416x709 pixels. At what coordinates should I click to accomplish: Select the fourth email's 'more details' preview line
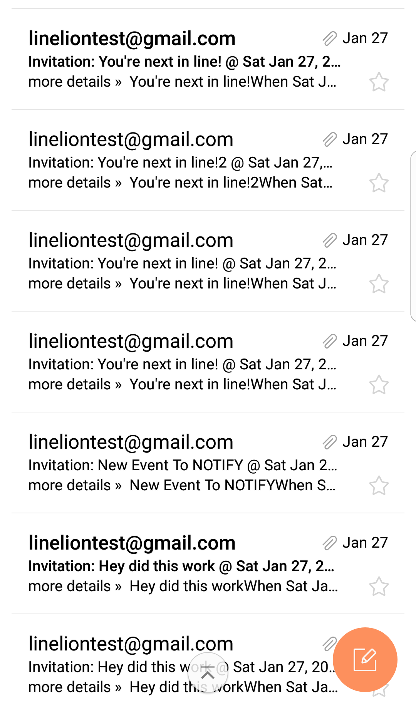coord(182,384)
